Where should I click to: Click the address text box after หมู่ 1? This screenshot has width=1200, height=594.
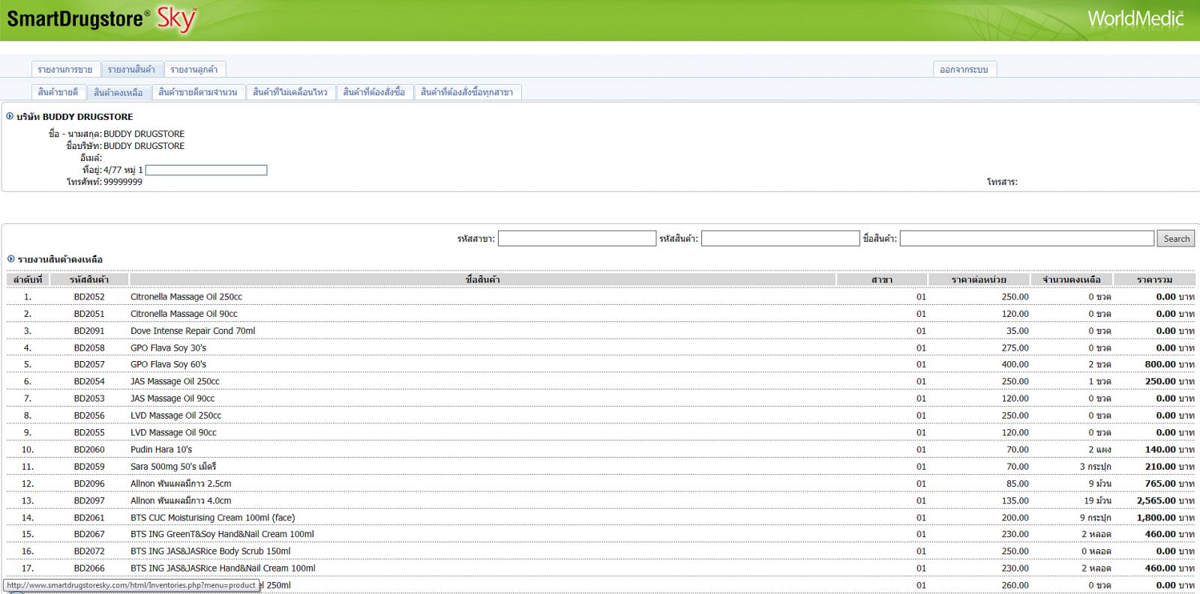[206, 170]
